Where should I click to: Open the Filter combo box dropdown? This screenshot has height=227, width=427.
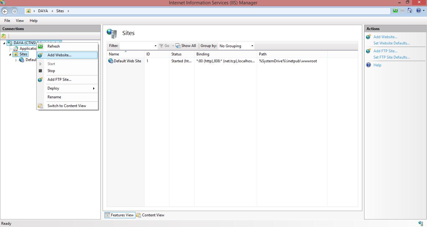coord(155,46)
